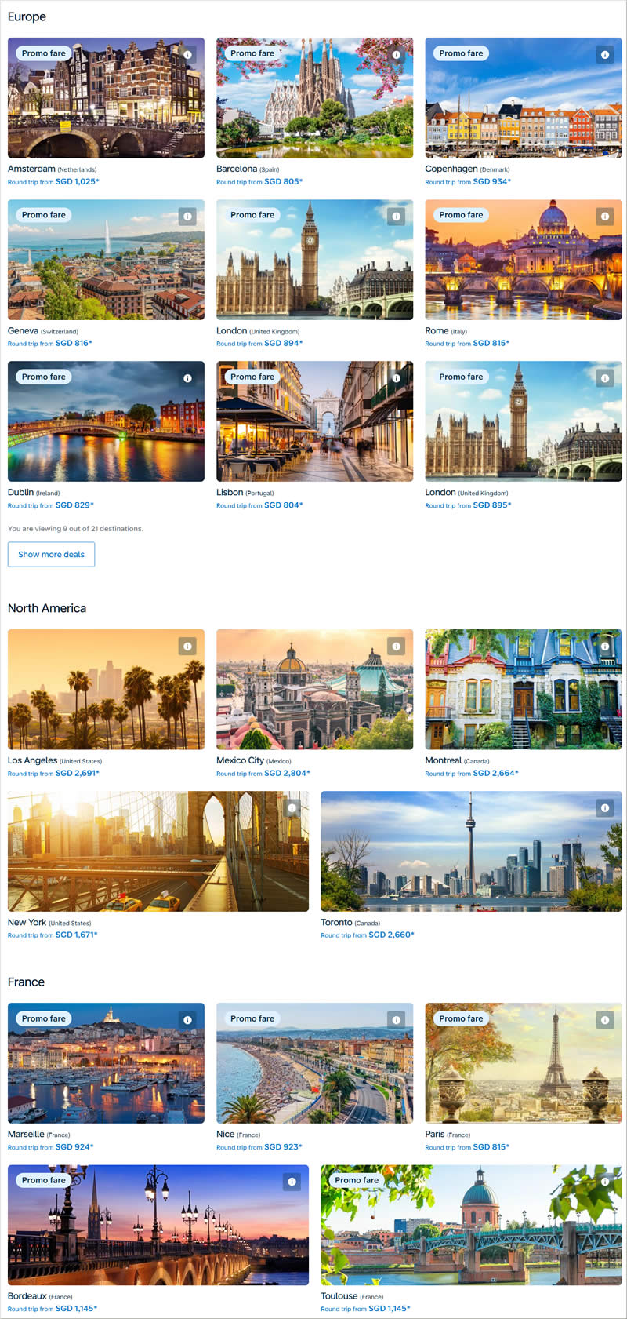Click Show more deals button

click(52, 555)
